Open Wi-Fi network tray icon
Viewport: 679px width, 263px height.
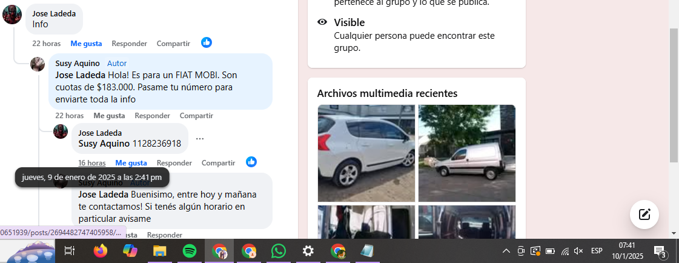[565, 251]
